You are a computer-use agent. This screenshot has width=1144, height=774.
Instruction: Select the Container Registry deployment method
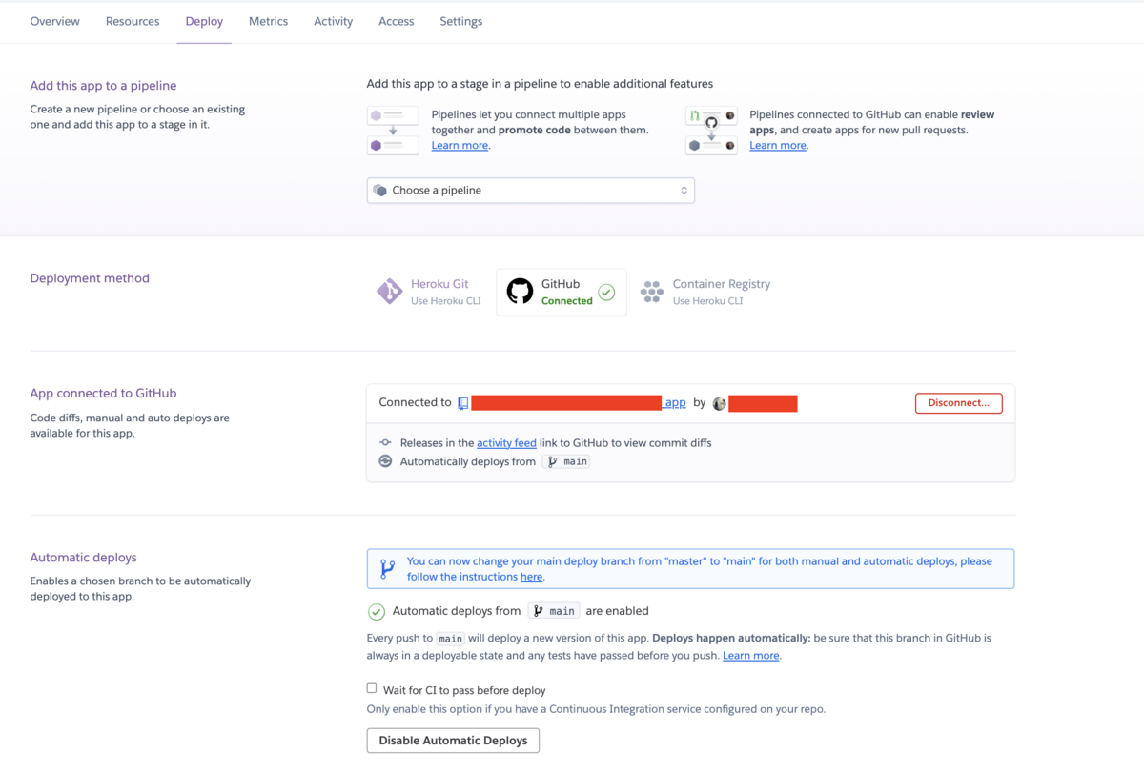705,292
